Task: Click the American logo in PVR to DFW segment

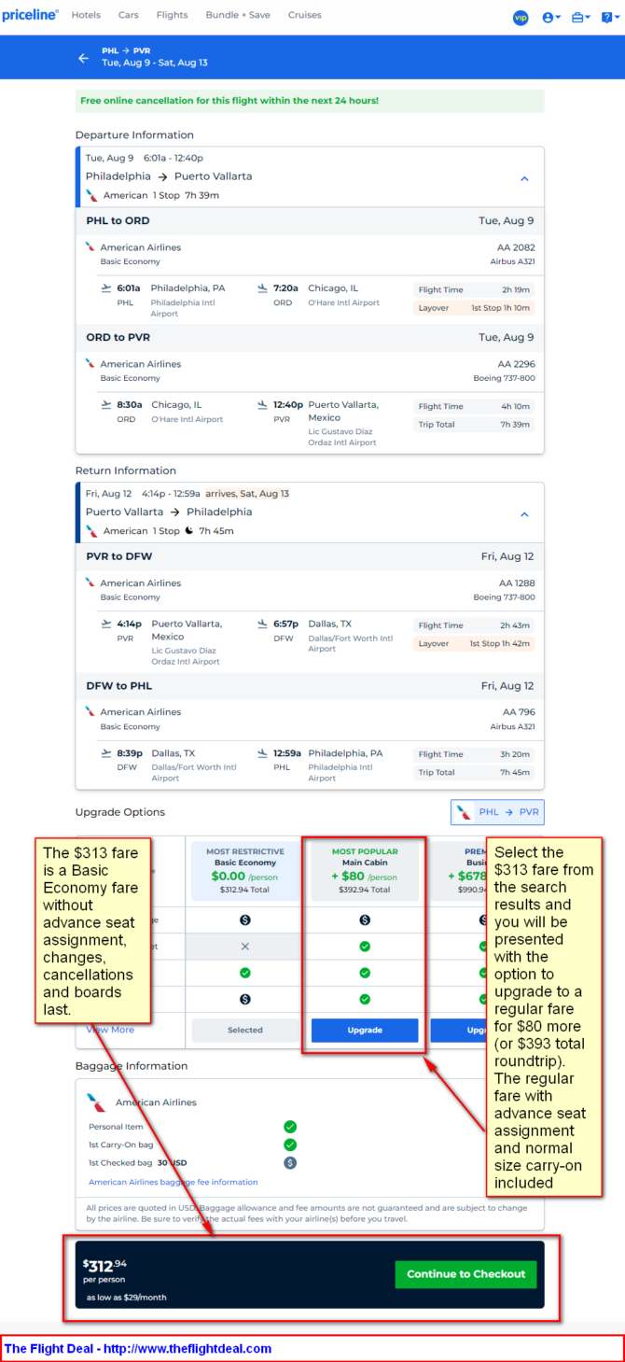Action: click(x=90, y=583)
